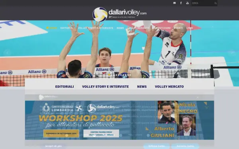Open the Workshop 2025 banner
239x149 pixels.
(x=119, y=120)
